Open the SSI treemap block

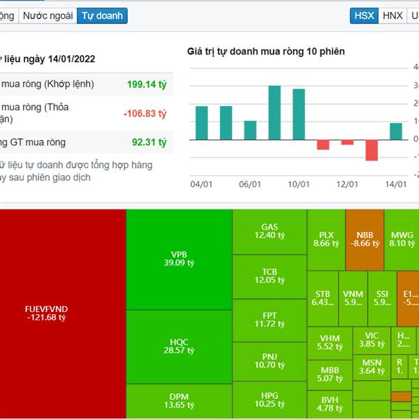coord(382,298)
